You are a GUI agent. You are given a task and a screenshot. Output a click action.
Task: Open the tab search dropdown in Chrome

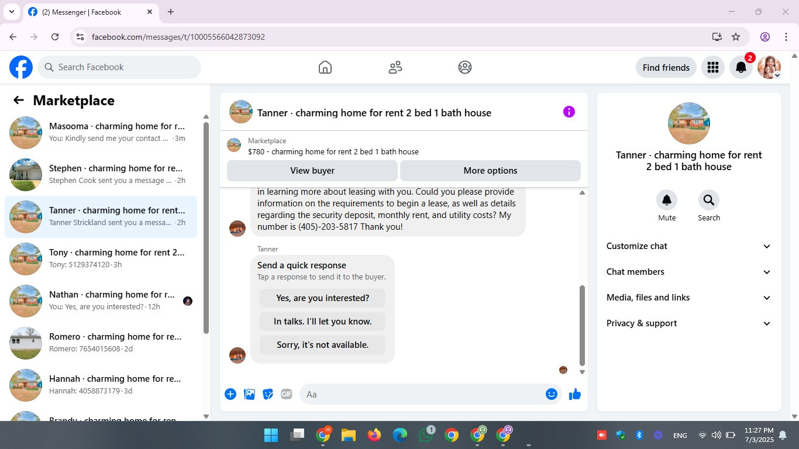pyautogui.click(x=12, y=12)
